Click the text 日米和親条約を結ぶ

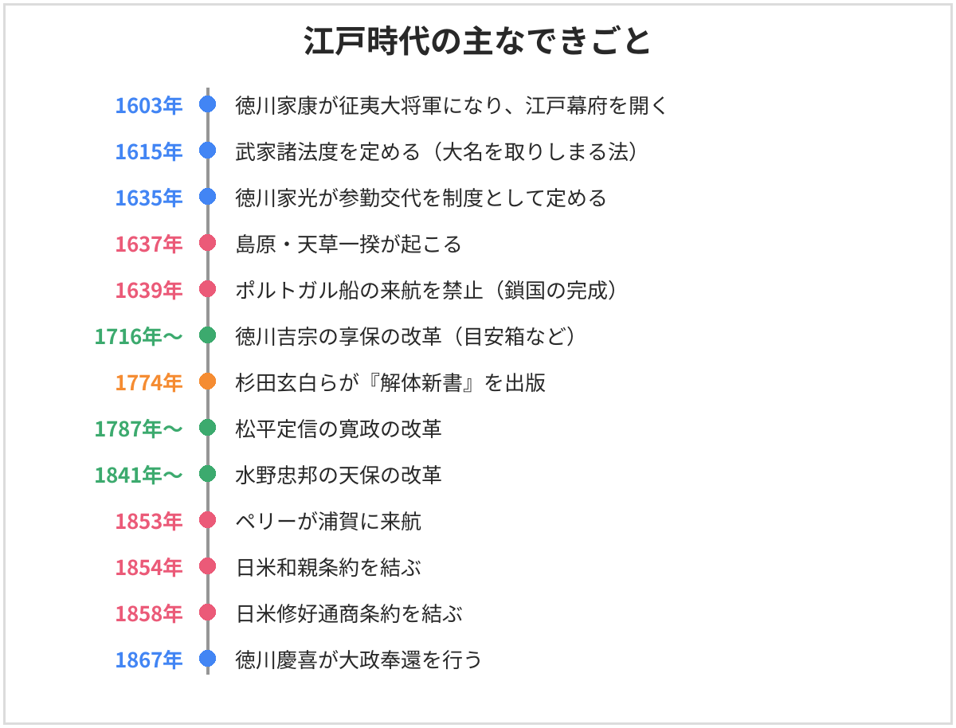click(328, 567)
